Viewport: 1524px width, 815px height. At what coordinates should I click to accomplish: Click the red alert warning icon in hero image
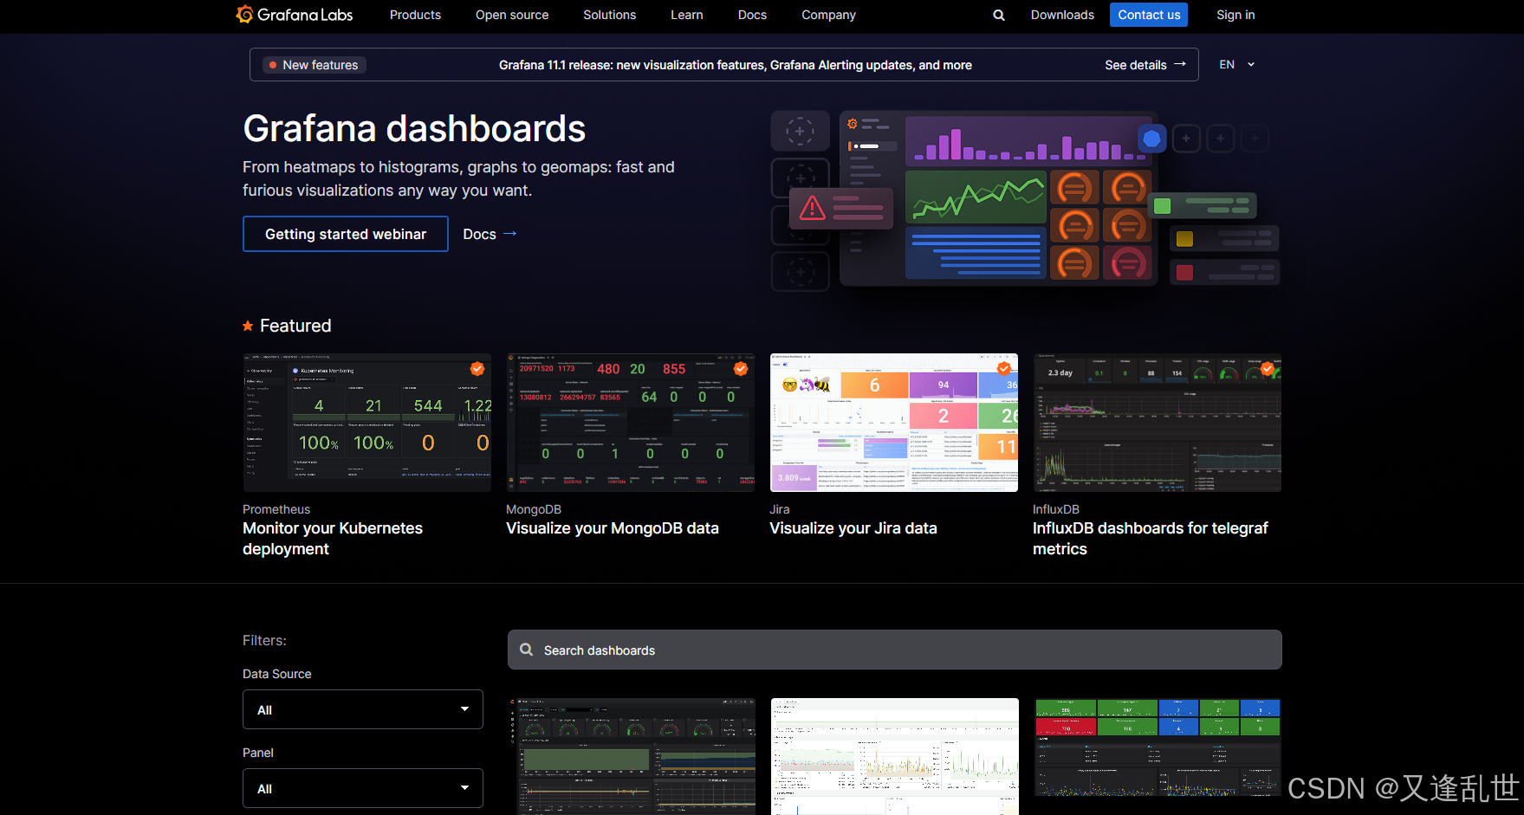[x=812, y=208]
